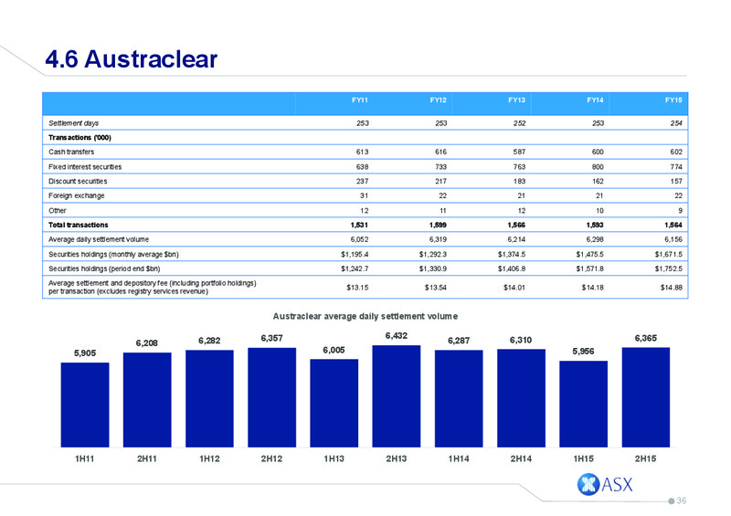Click Other FY15 value 9
The height and width of the screenshot is (516, 731).
[680, 211]
